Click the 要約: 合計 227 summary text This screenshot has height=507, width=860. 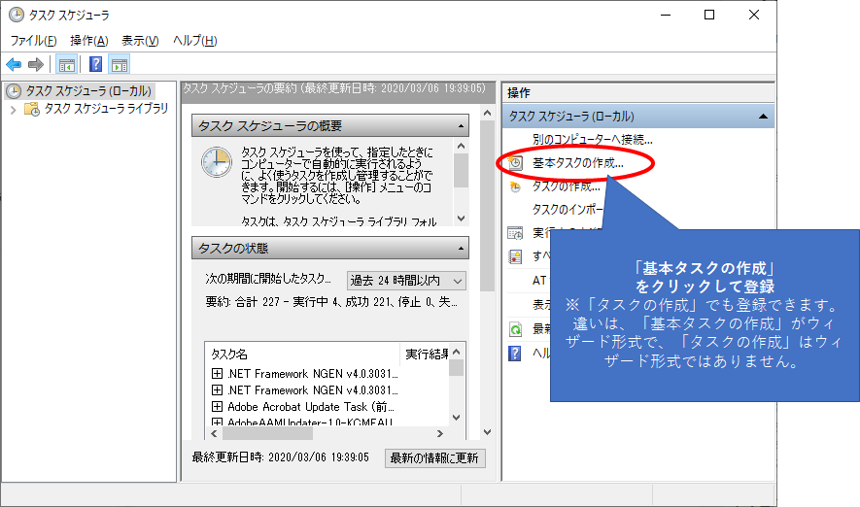(330, 302)
